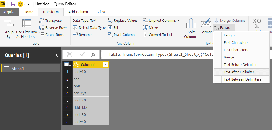Select row number 1 header
The height and width of the screenshot is (130, 272).
click(67, 72)
